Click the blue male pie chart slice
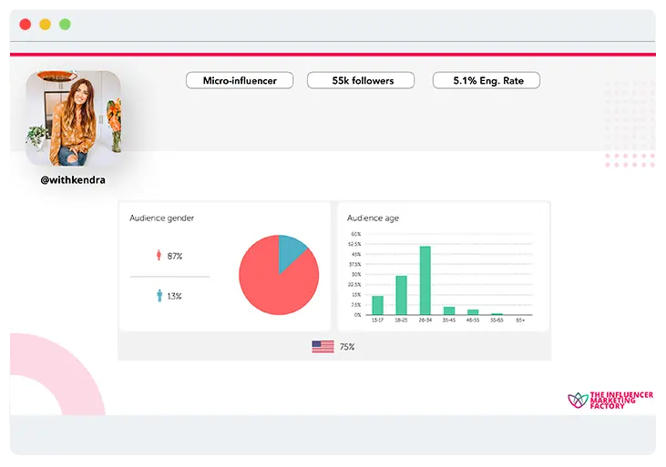The image size is (666, 467). (x=292, y=252)
